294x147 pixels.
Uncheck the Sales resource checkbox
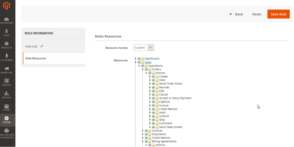(139, 62)
